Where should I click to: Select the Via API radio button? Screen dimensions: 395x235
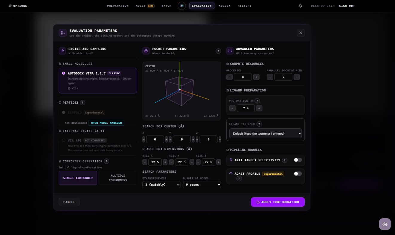[64, 140]
